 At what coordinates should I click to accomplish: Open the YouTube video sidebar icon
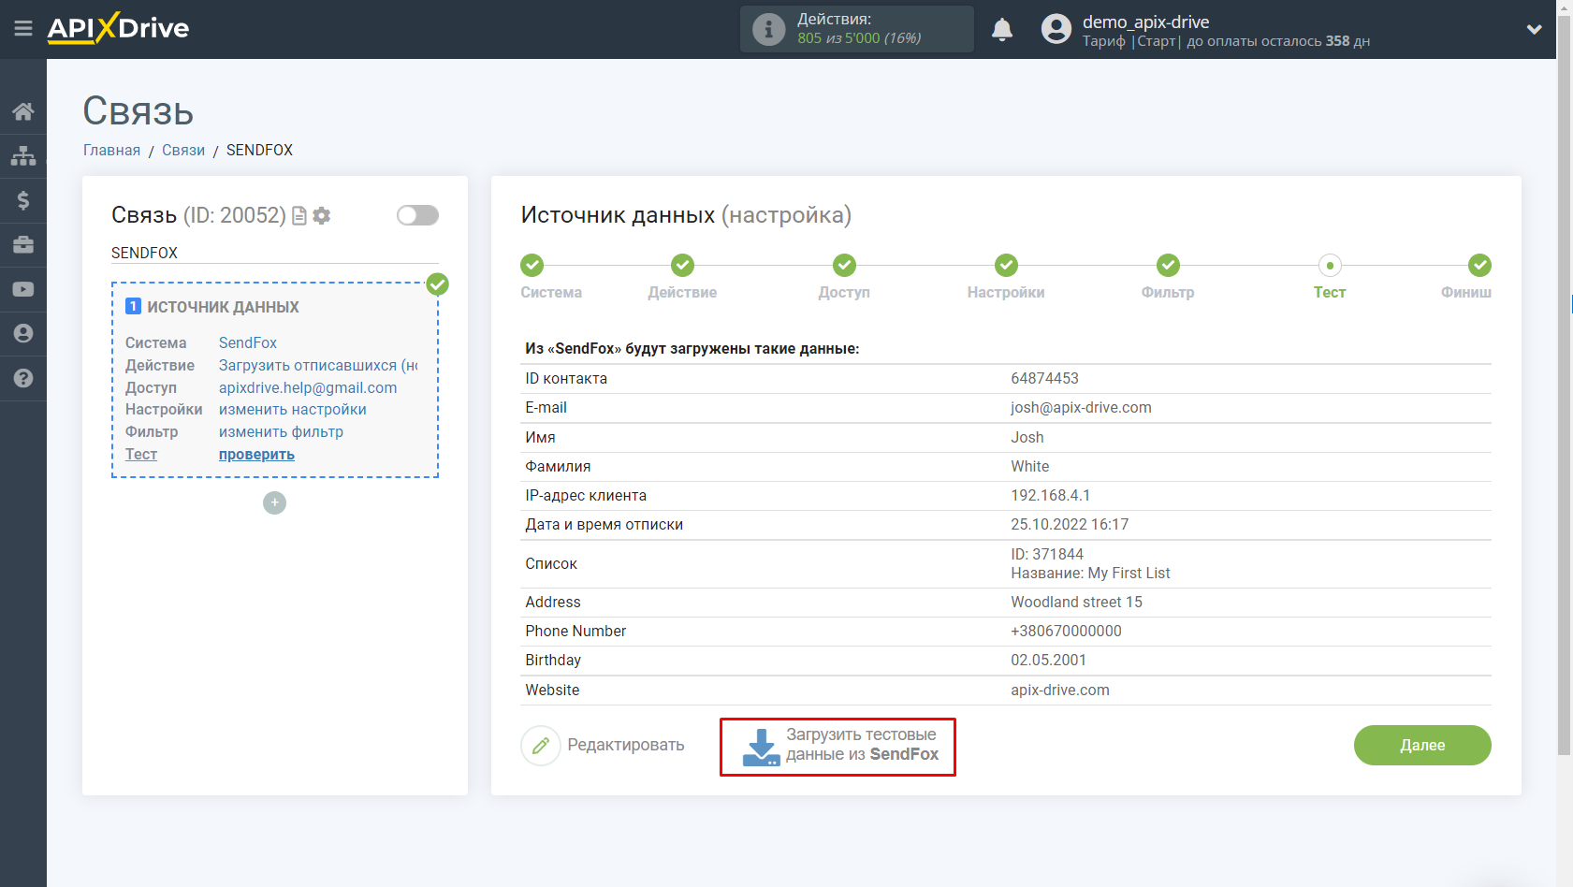click(23, 289)
